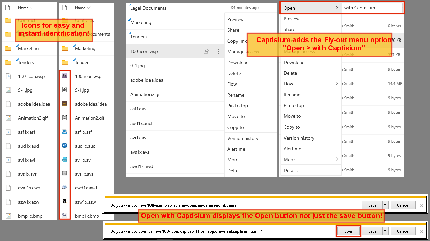Click the GIF file-type icon beside Animation2.gif
Screen dimensions: 430x241
click(65, 117)
